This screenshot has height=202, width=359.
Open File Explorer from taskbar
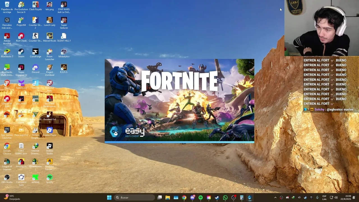pos(168,198)
